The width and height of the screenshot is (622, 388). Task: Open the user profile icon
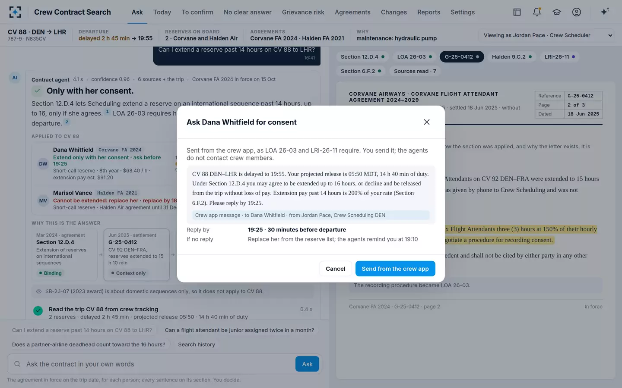click(x=577, y=12)
